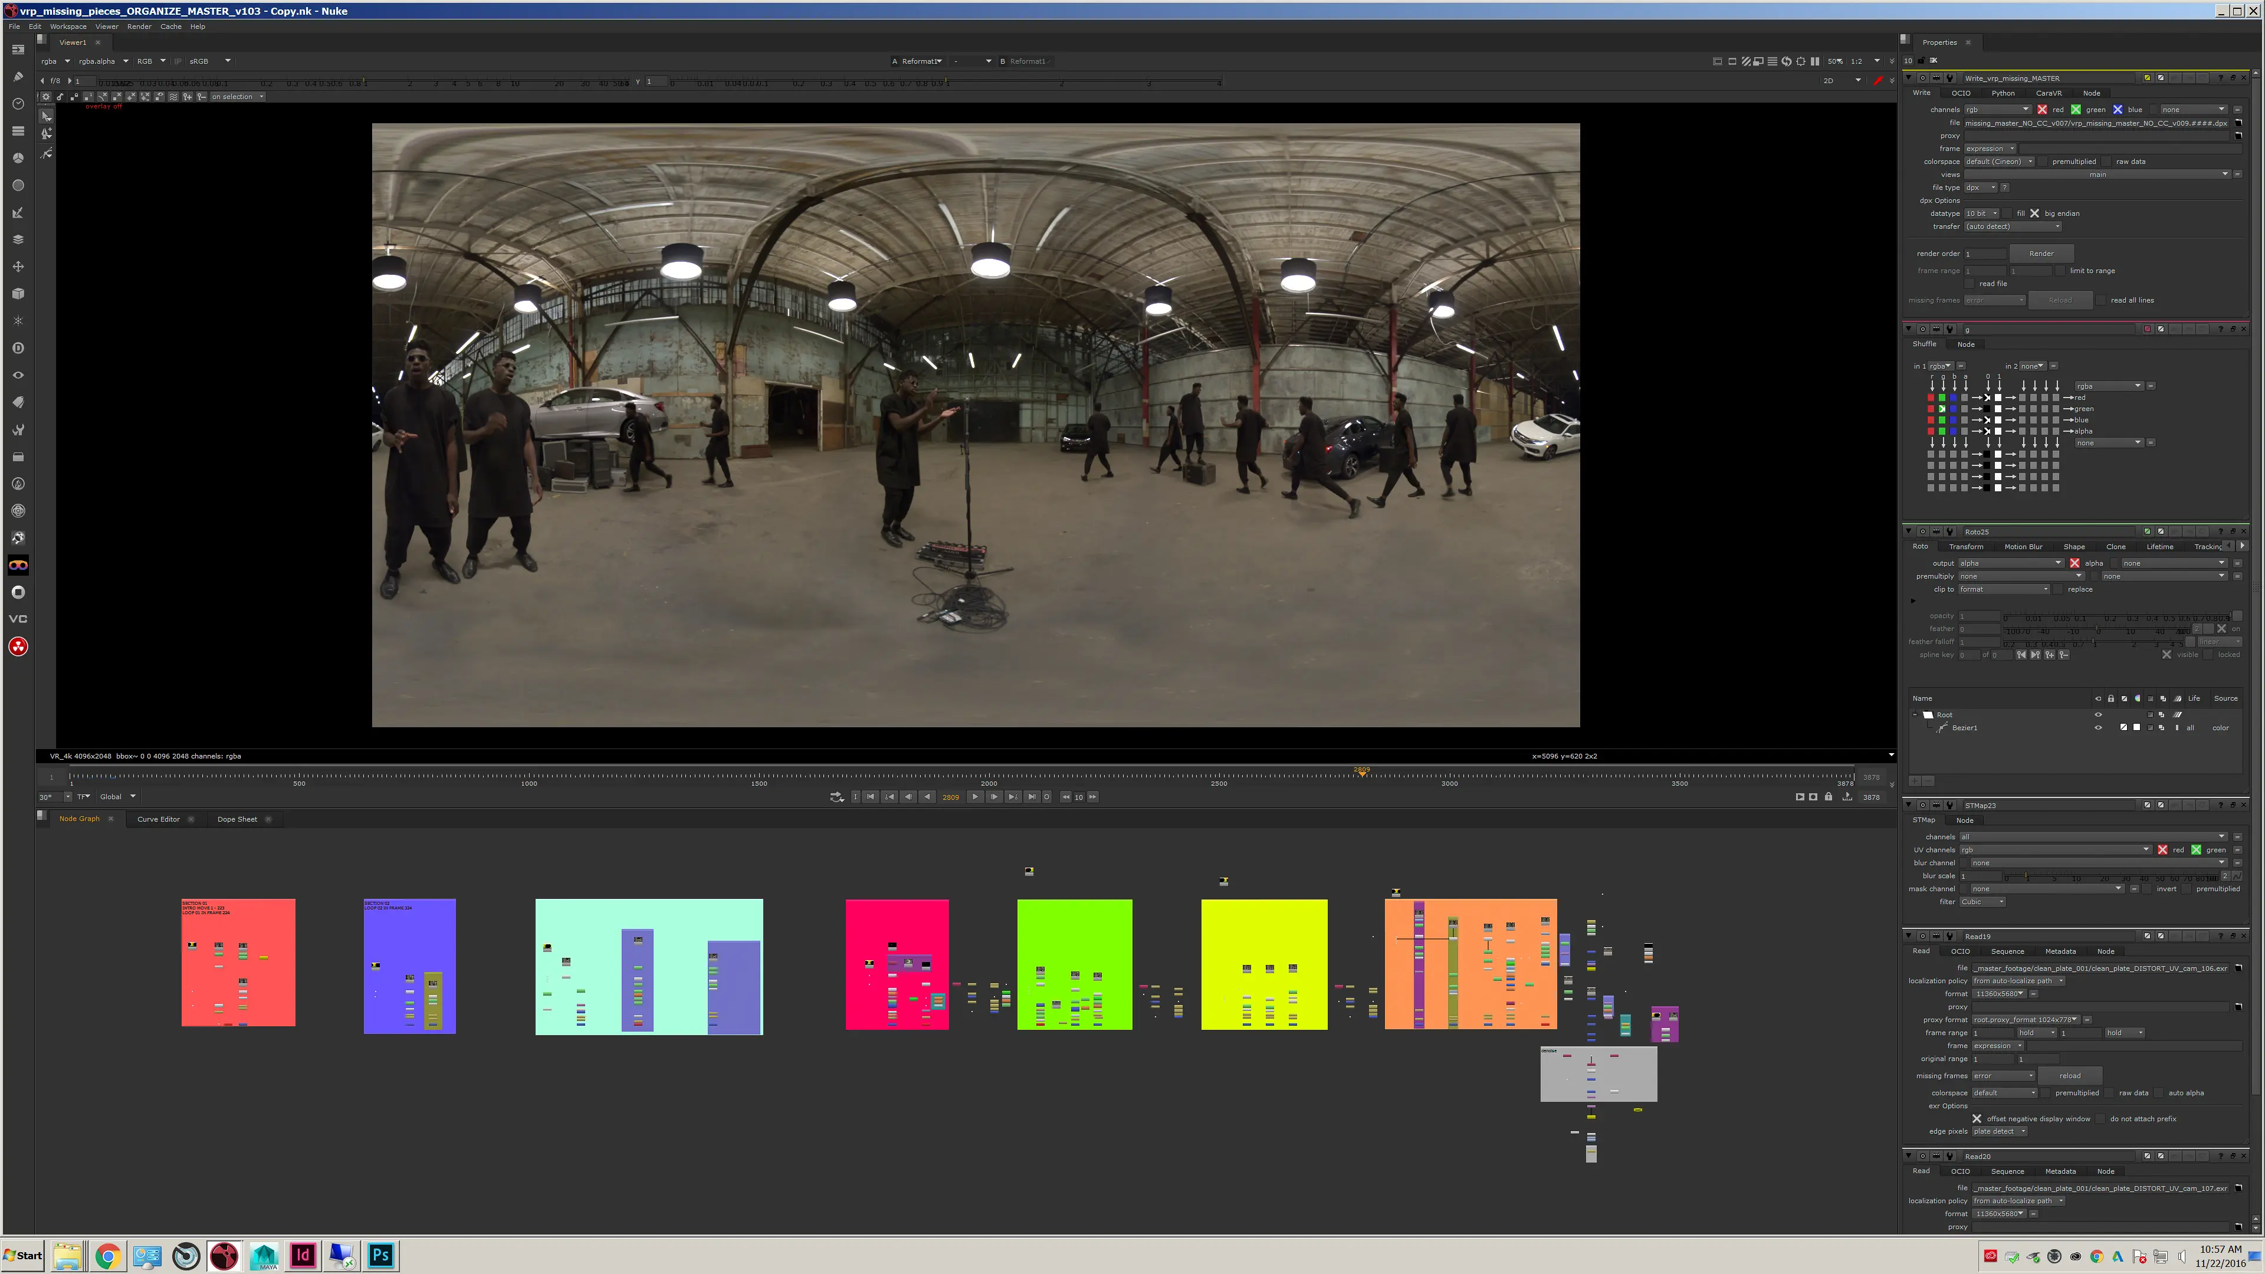Open the Cache menu
This screenshot has height=1274, width=2265.
coord(170,27)
